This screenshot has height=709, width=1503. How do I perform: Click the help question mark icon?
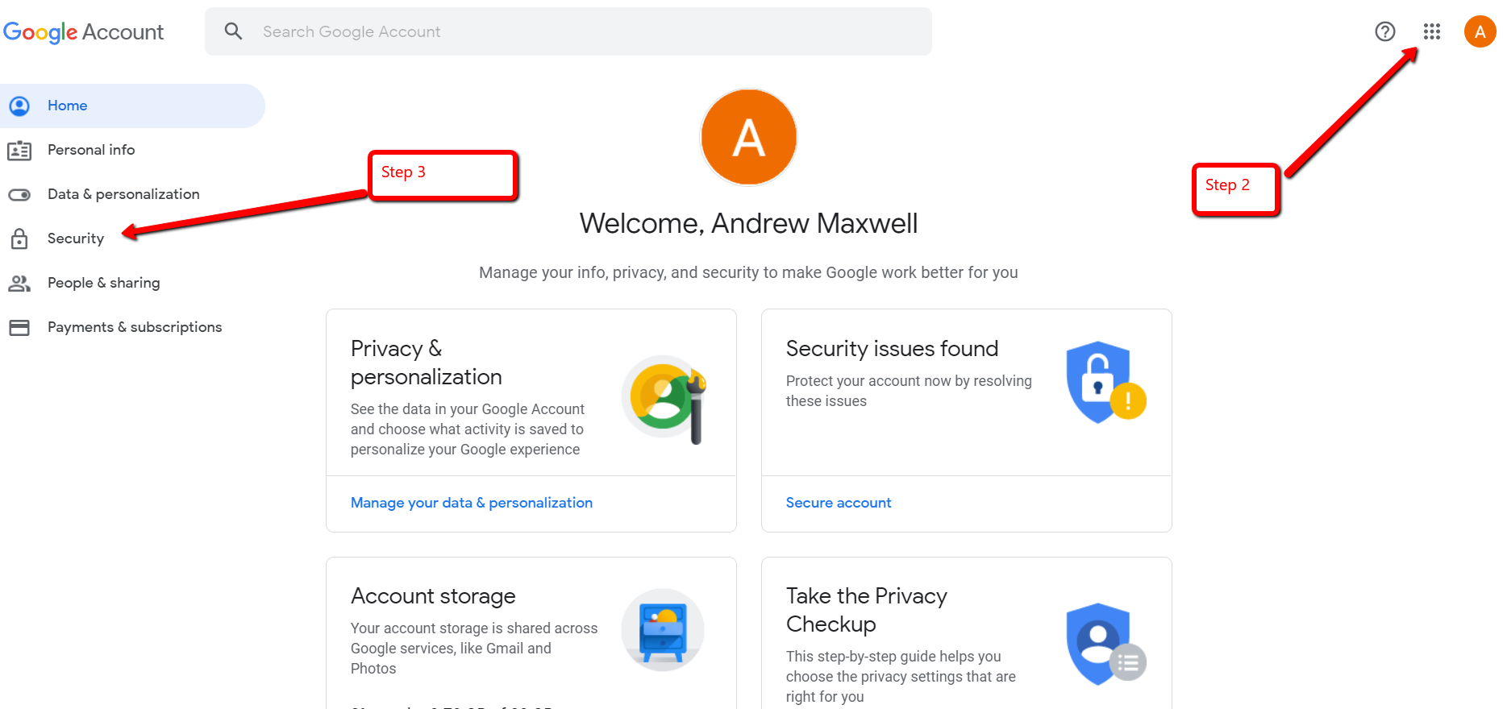(x=1385, y=31)
